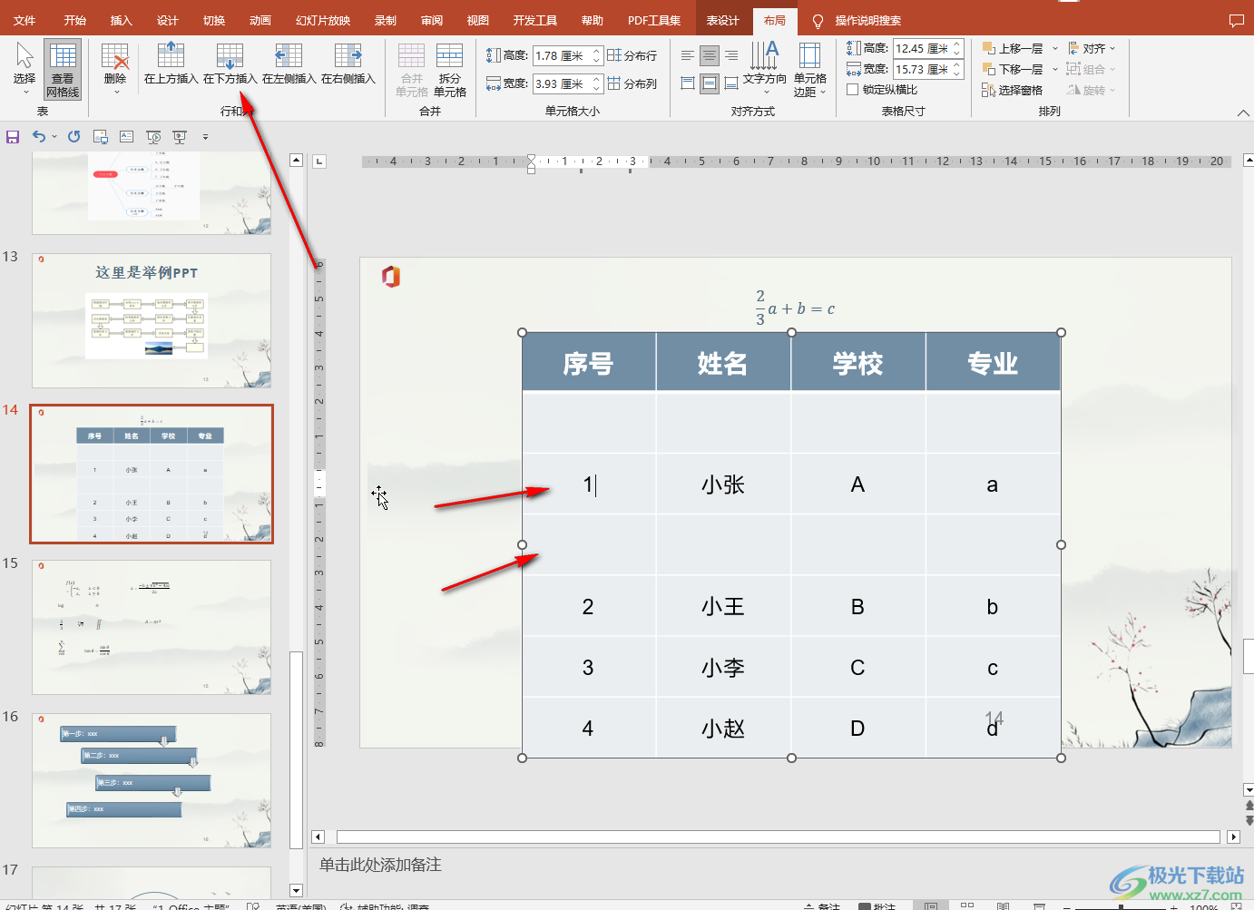
Task: Click the vertical scroll down arrow of slide
Action: (x=1249, y=790)
